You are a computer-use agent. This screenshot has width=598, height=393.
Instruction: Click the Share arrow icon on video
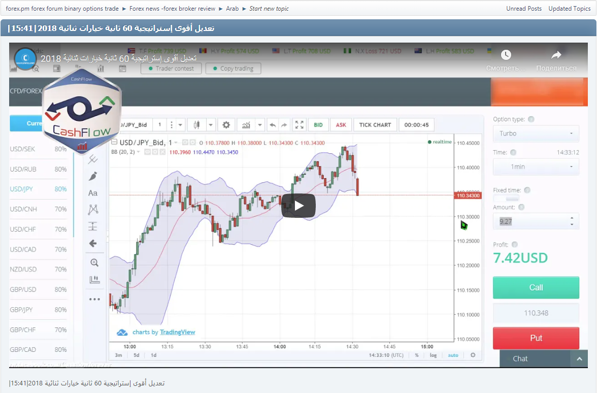[x=556, y=55]
